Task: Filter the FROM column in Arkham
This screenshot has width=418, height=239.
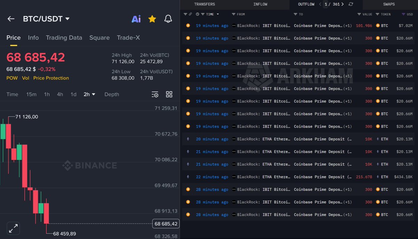Action: pyautogui.click(x=233, y=14)
